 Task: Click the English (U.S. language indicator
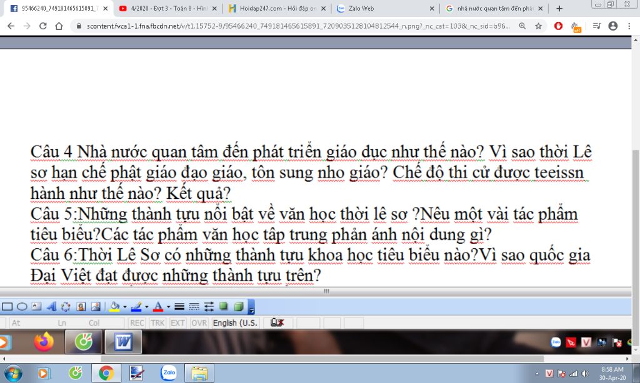pyautogui.click(x=235, y=322)
